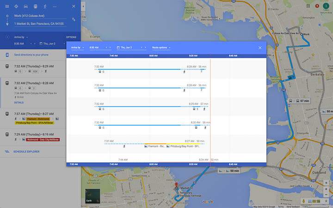Expand imagery strip with double chevron

click(x=326, y=201)
